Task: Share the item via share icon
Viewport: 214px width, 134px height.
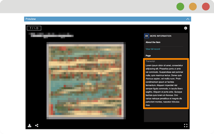Action: 37,125
